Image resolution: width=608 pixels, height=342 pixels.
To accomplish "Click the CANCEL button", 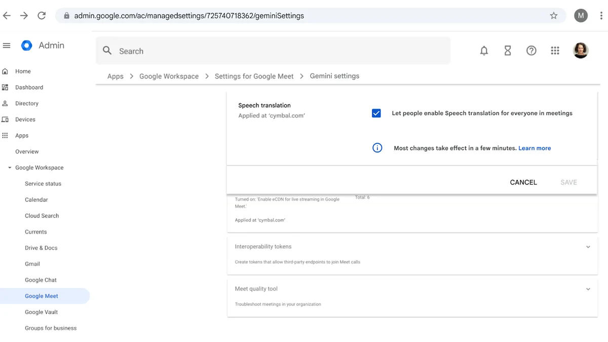I will (x=523, y=182).
